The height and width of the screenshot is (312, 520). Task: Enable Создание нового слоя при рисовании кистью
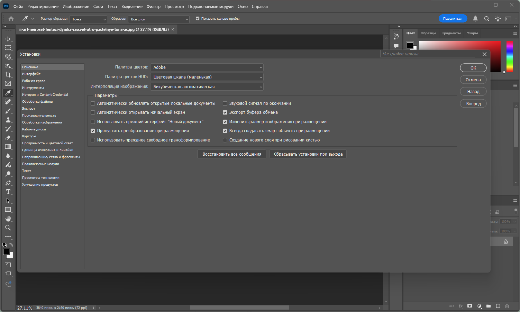(225, 140)
